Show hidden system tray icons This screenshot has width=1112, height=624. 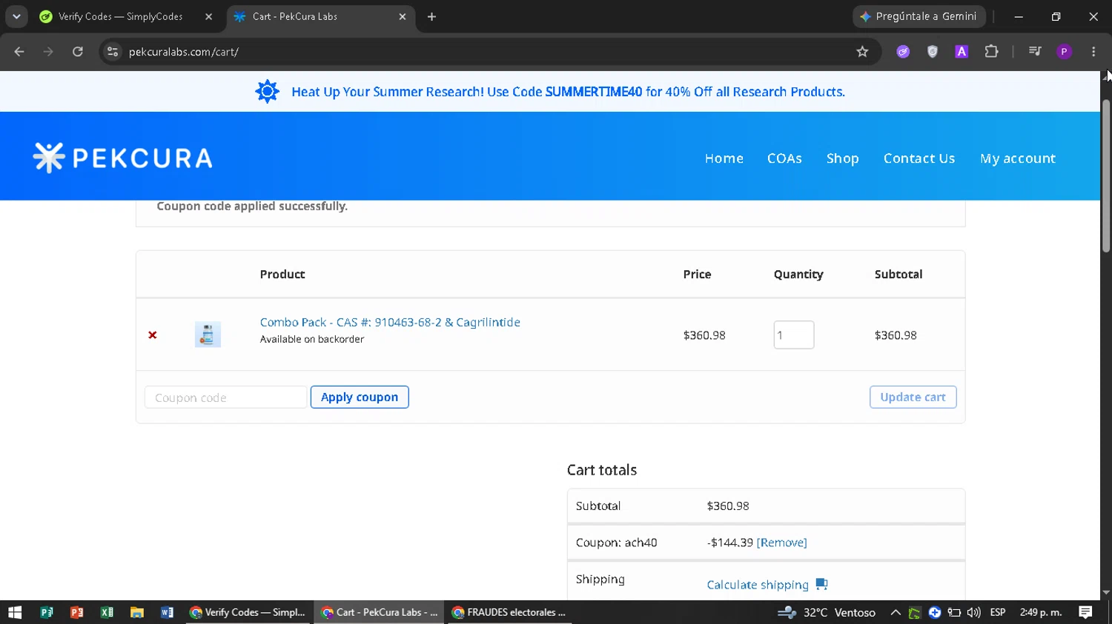pyautogui.click(x=896, y=612)
